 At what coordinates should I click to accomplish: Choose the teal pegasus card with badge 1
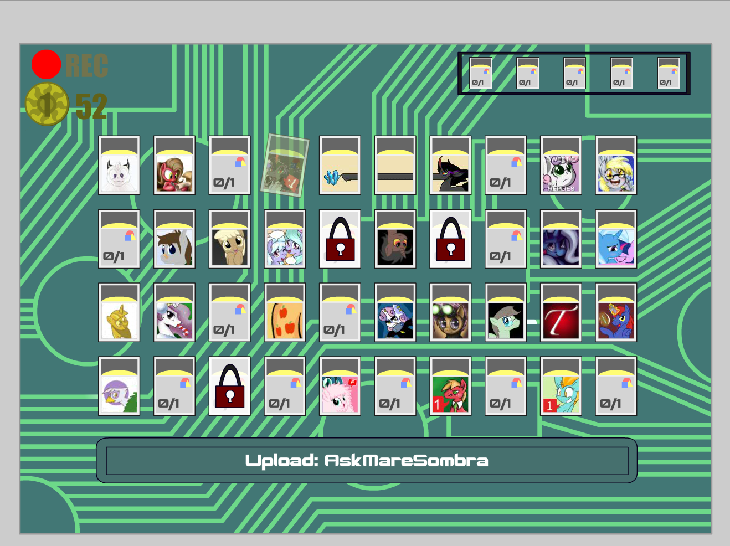(561, 386)
